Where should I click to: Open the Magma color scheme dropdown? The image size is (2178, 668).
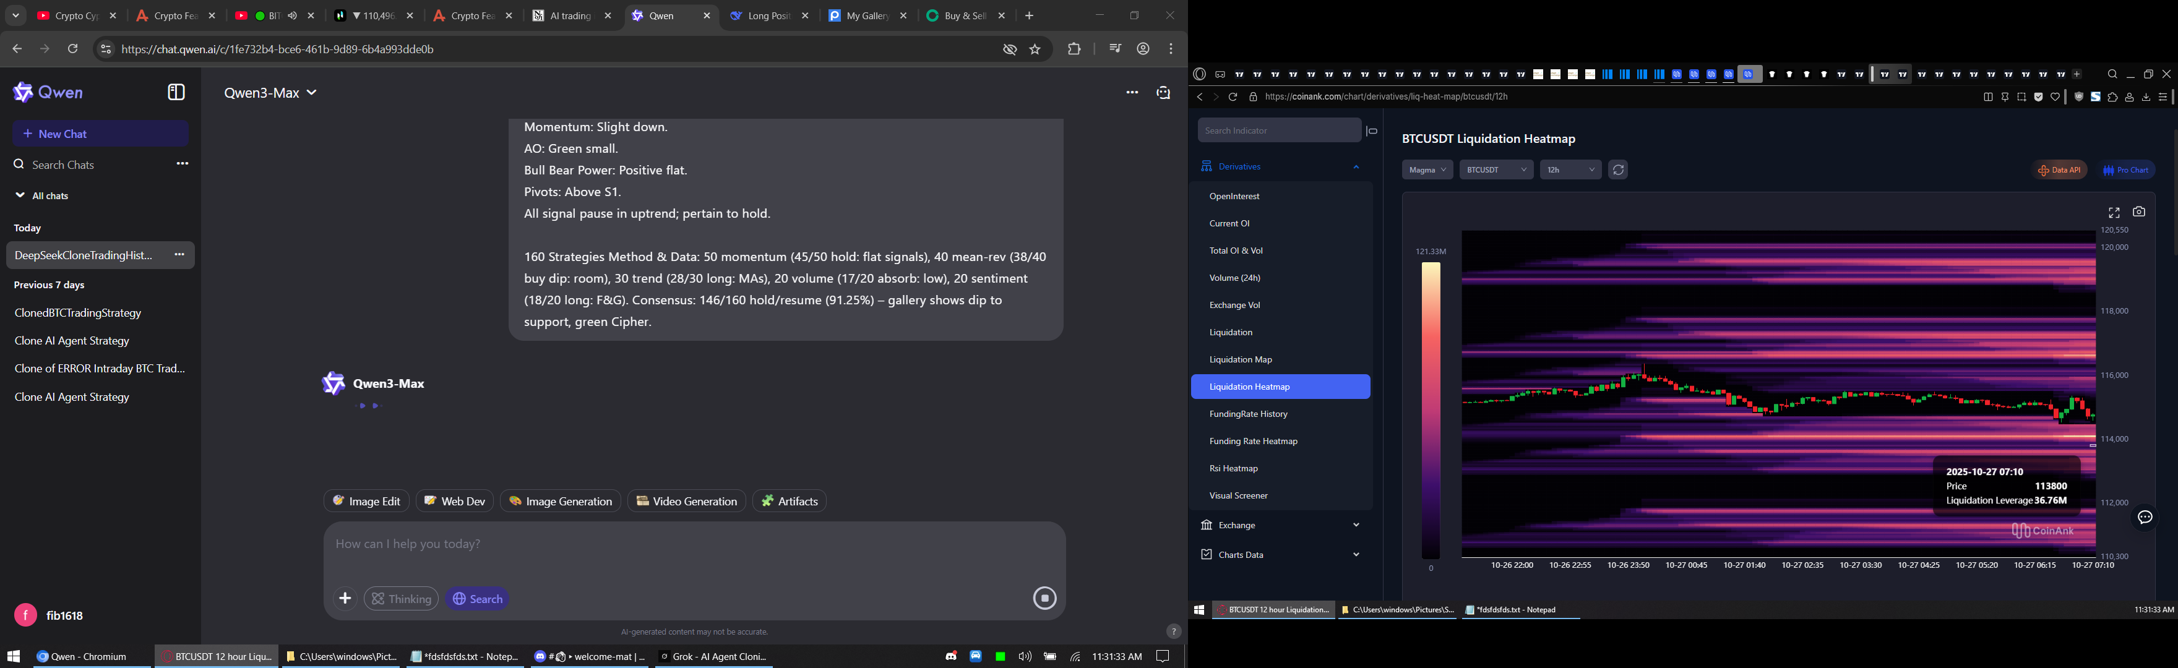tap(1427, 170)
